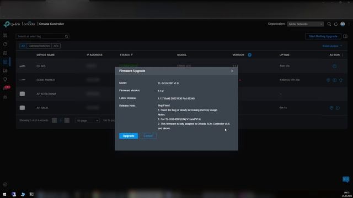Select page number 1 in pagination

click(61, 120)
